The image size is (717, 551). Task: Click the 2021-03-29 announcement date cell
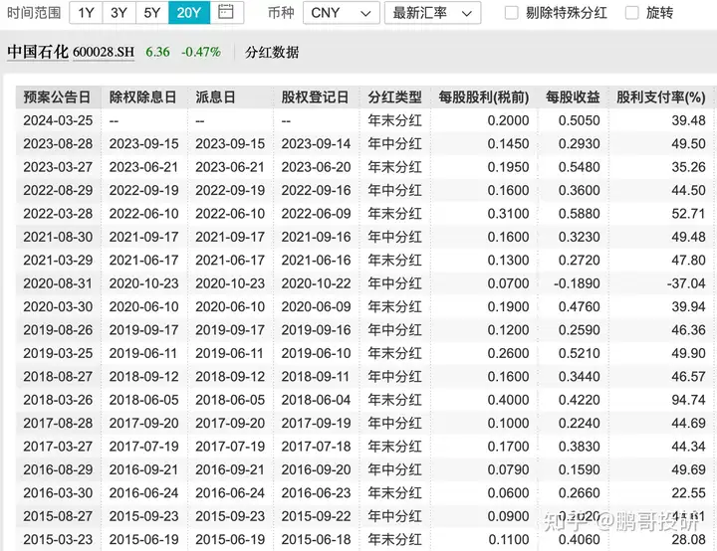click(58, 261)
